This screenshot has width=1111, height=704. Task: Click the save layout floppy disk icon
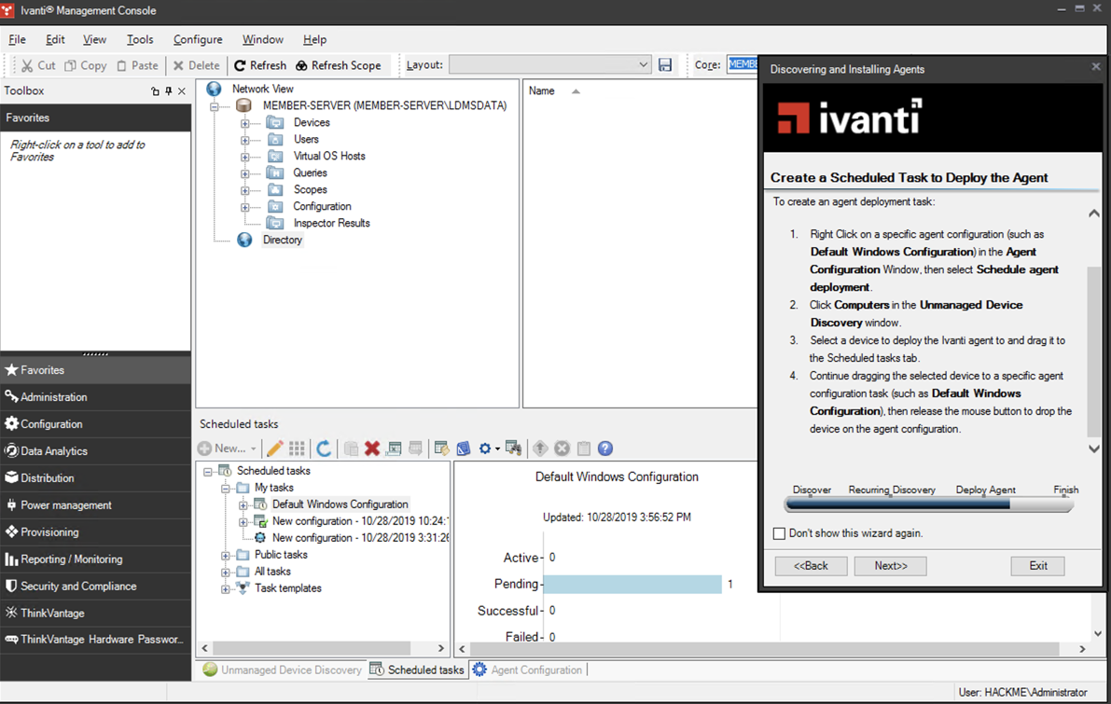coord(665,65)
